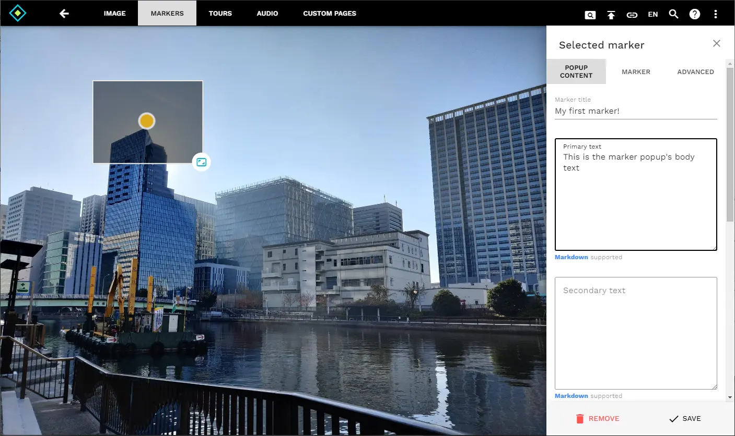Click the Markdown link under Primary text

click(x=571, y=257)
